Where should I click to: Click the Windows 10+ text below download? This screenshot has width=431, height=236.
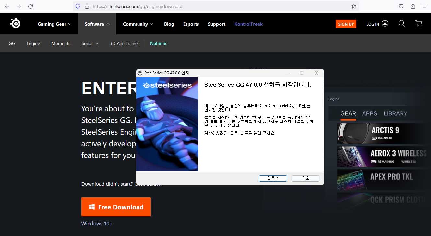pos(97,223)
